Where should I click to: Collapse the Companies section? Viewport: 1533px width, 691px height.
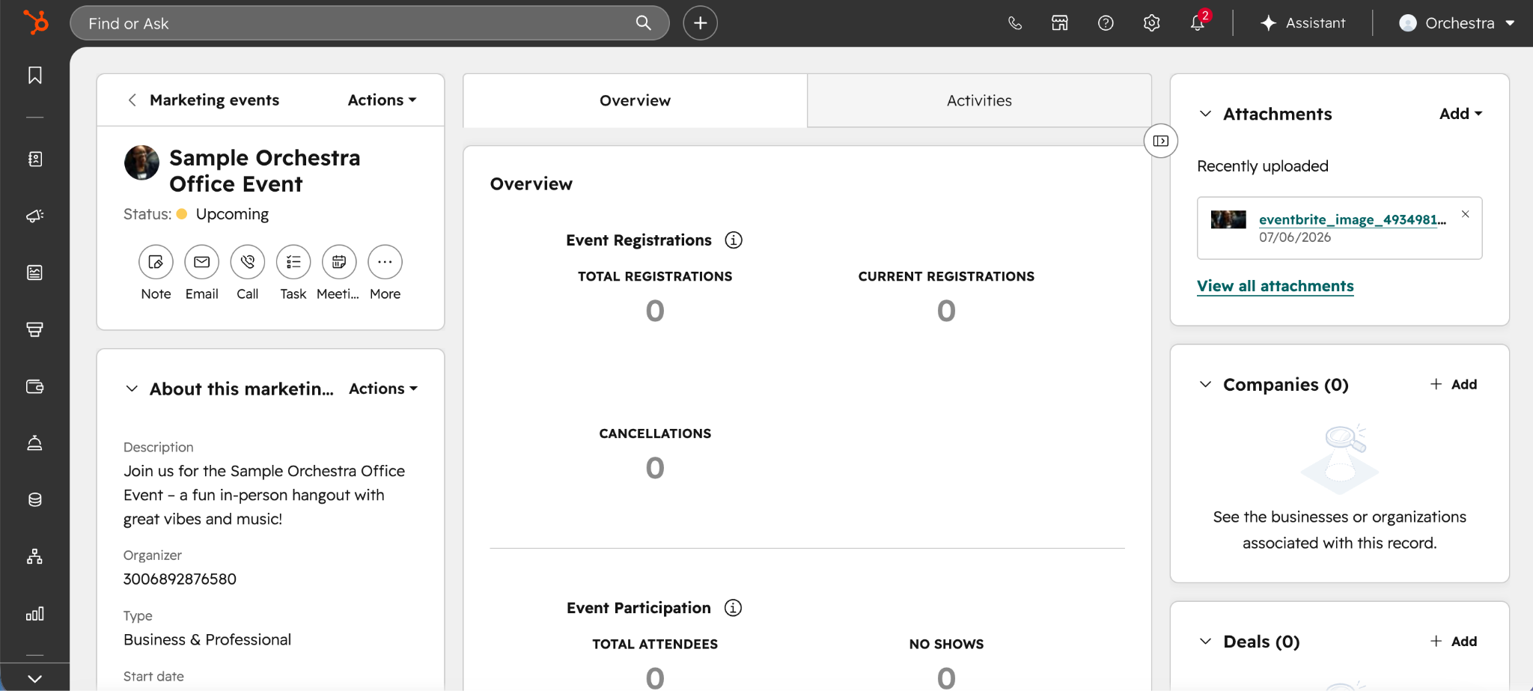point(1205,385)
